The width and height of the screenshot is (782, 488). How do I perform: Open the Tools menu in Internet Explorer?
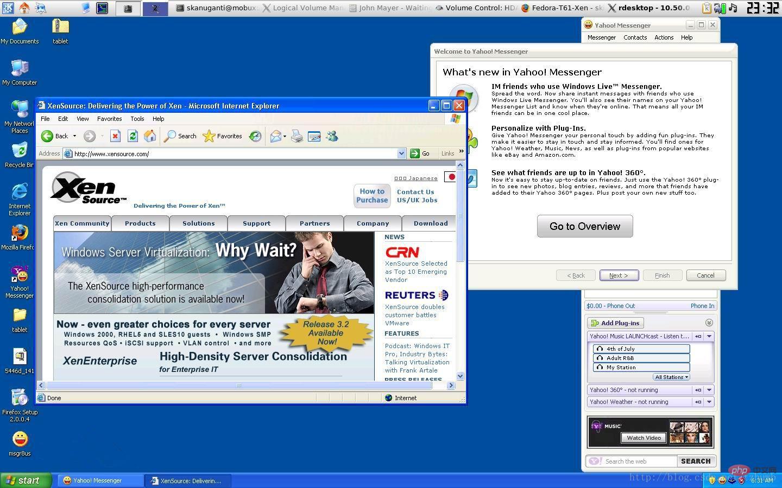(x=137, y=119)
